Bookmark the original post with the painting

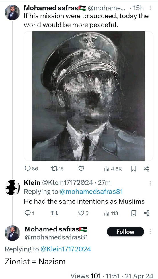pyautogui.click(x=133, y=169)
